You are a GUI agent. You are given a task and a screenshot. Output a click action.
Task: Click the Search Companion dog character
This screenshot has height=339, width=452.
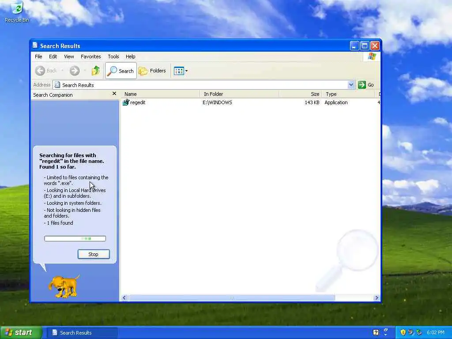[64, 286]
